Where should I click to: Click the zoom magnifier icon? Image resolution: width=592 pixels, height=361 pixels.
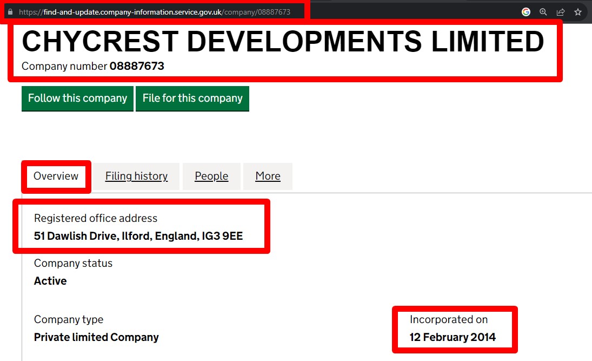pyautogui.click(x=543, y=12)
